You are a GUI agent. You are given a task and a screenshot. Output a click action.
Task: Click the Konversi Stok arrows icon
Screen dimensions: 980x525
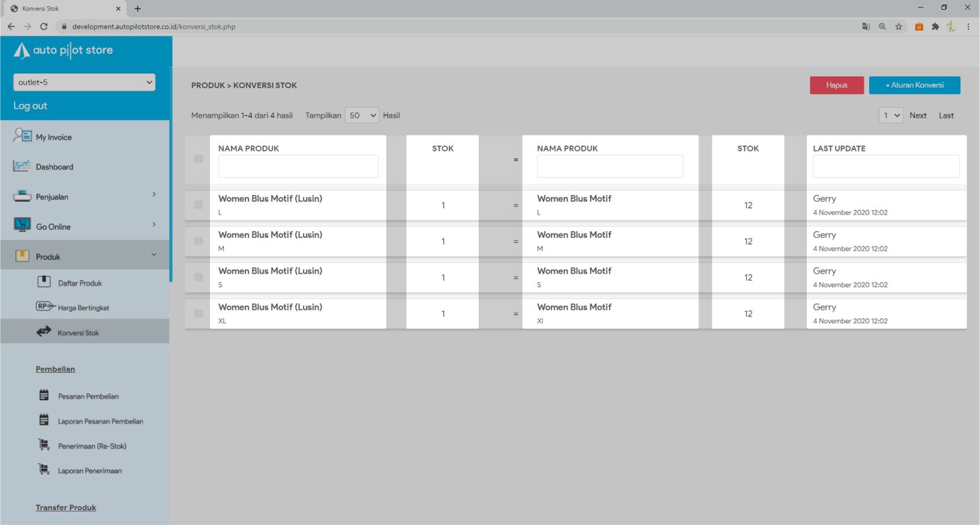tap(43, 331)
